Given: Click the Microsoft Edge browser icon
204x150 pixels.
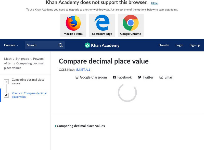Looking at the screenshot, I should click(x=102, y=23).
